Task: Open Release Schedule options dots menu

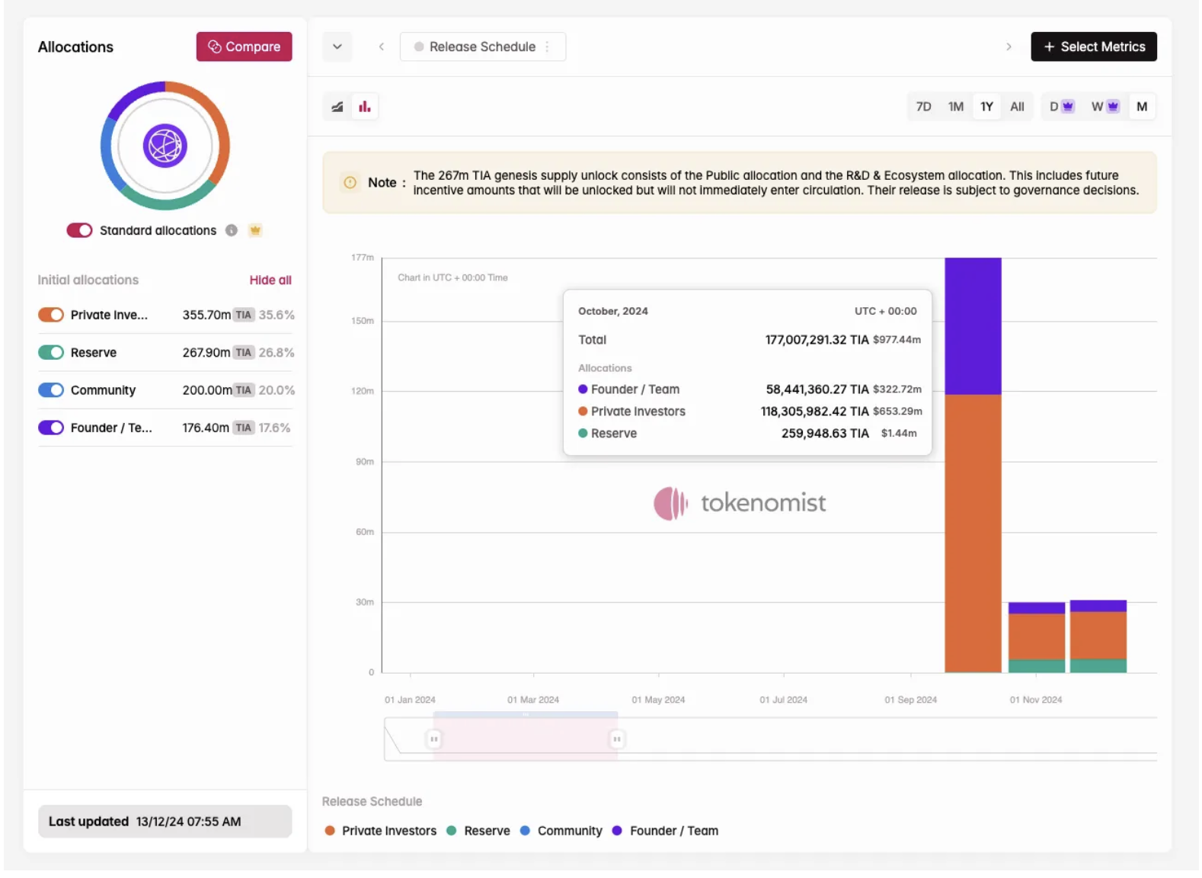Action: pyautogui.click(x=548, y=46)
